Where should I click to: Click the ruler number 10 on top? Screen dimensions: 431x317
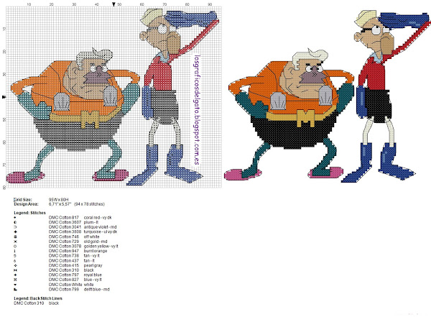point(29,4)
